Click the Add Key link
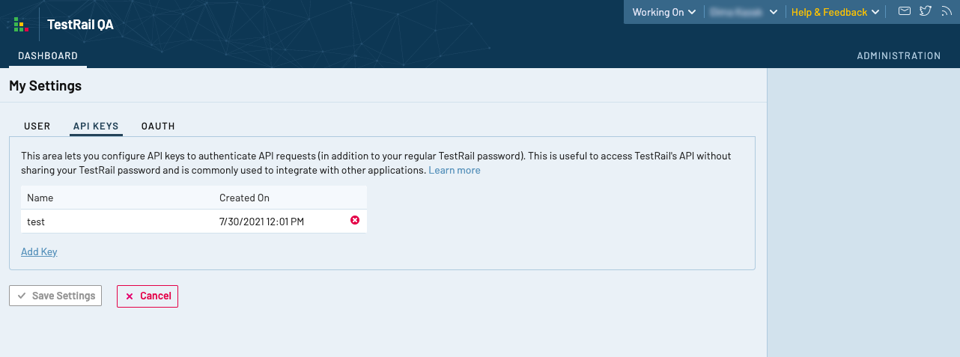This screenshot has height=357, width=960. (x=39, y=251)
